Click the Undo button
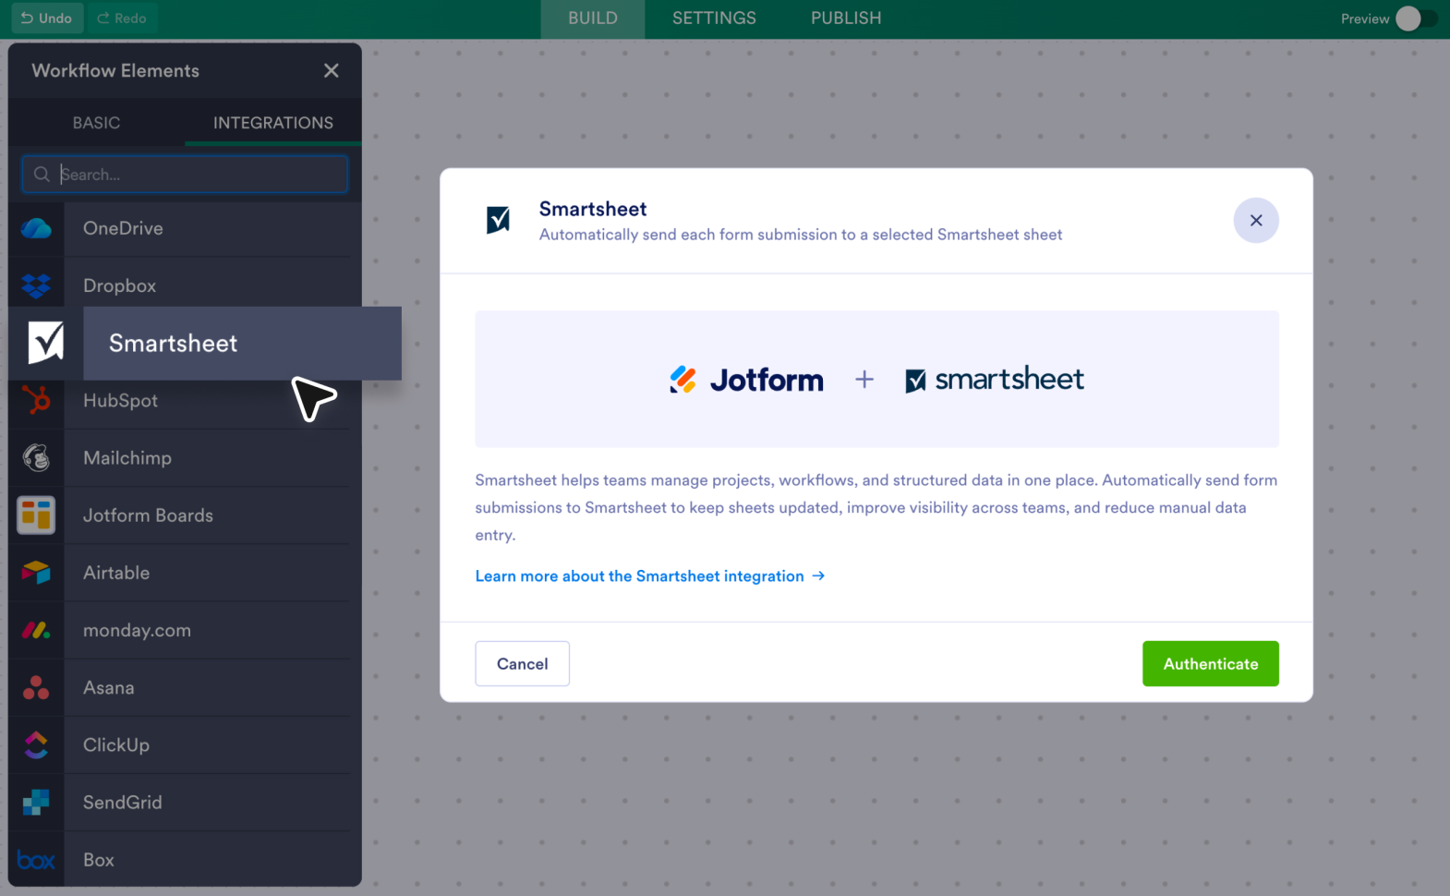The width and height of the screenshot is (1450, 896). [x=47, y=18]
